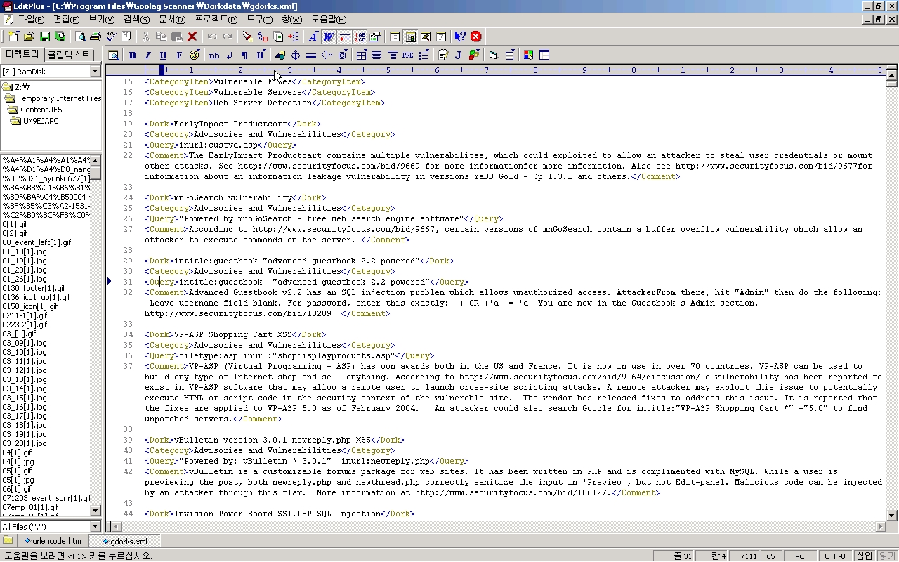Insert a horizontal rule
Screen dimensions: 899x562
coord(311,55)
